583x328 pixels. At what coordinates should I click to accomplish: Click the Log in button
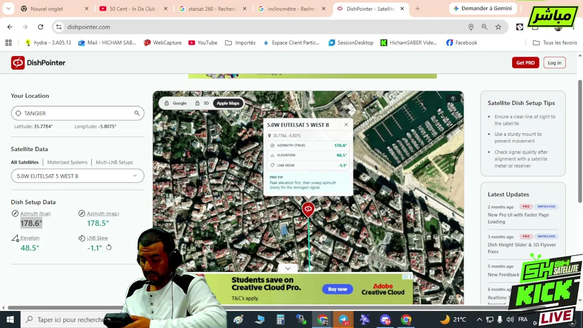pyautogui.click(x=554, y=63)
